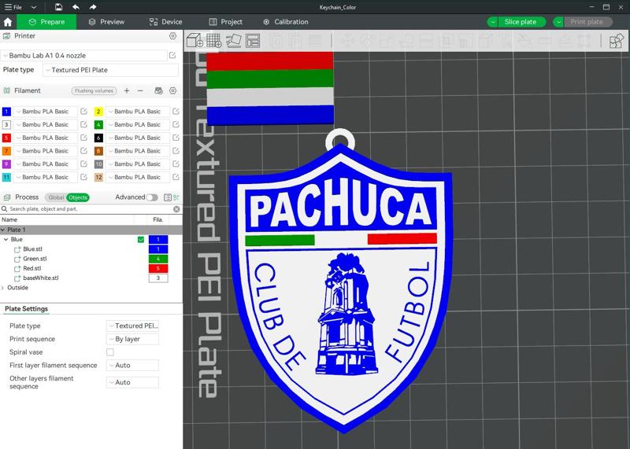Screen dimensions: 630x449
Task: Open the Plate Settings Plate type dropdown
Action: [132, 326]
